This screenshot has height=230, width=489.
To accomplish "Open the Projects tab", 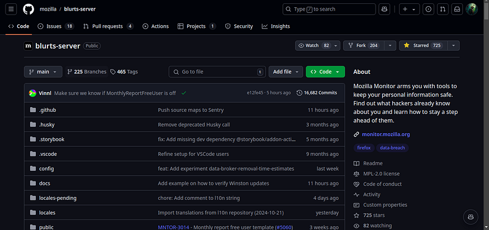I will (197, 26).
